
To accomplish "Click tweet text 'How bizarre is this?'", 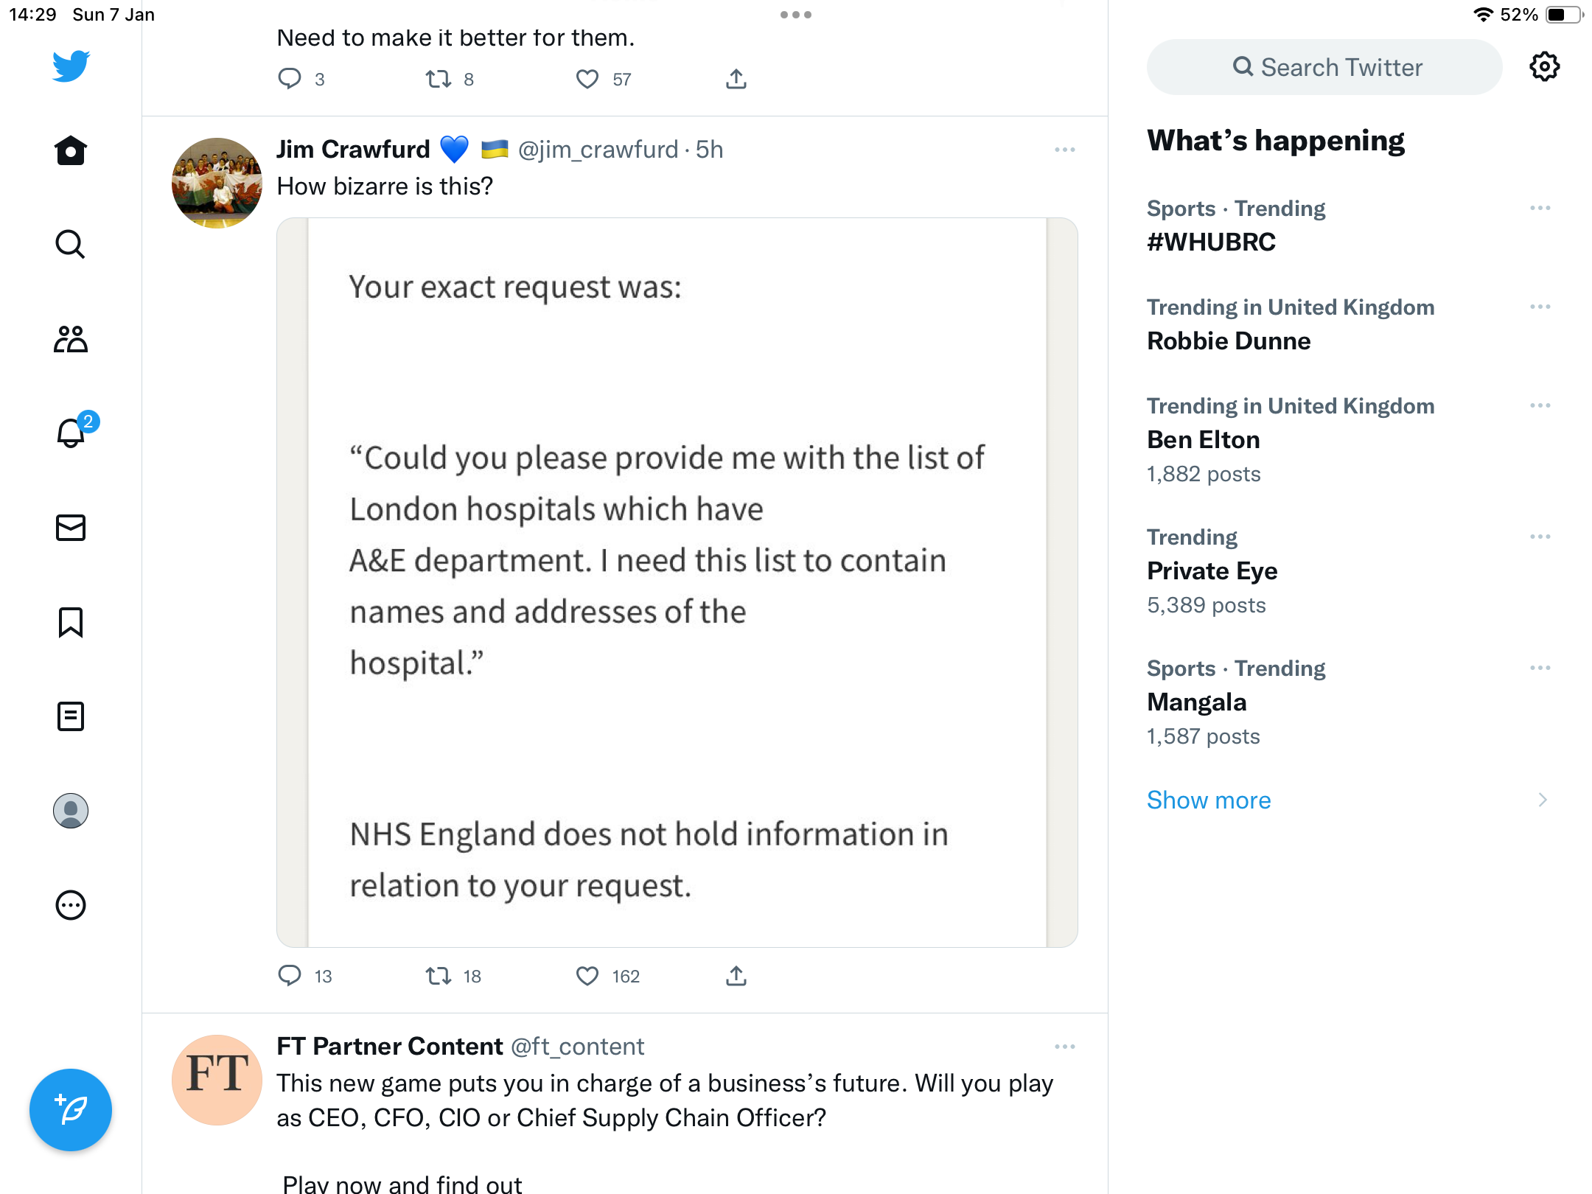I will 385,186.
